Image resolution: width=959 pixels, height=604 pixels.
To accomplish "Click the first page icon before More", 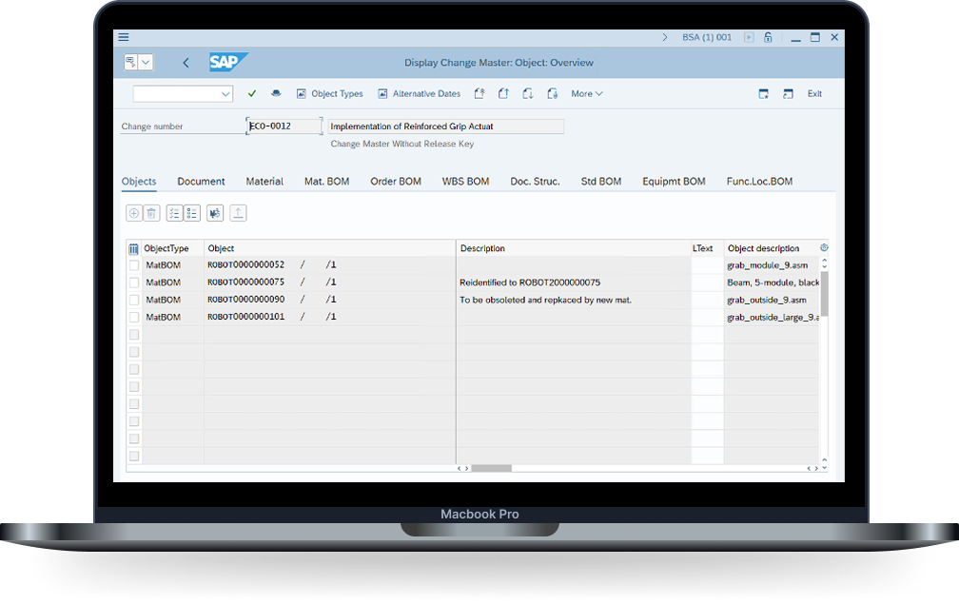I will pos(479,93).
